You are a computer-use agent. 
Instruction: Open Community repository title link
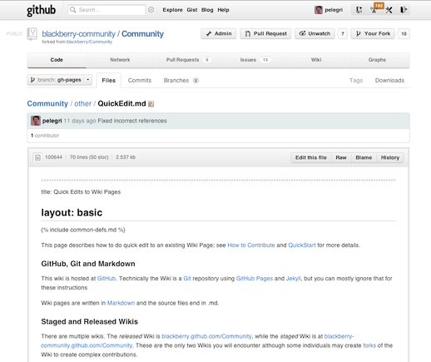(x=142, y=34)
